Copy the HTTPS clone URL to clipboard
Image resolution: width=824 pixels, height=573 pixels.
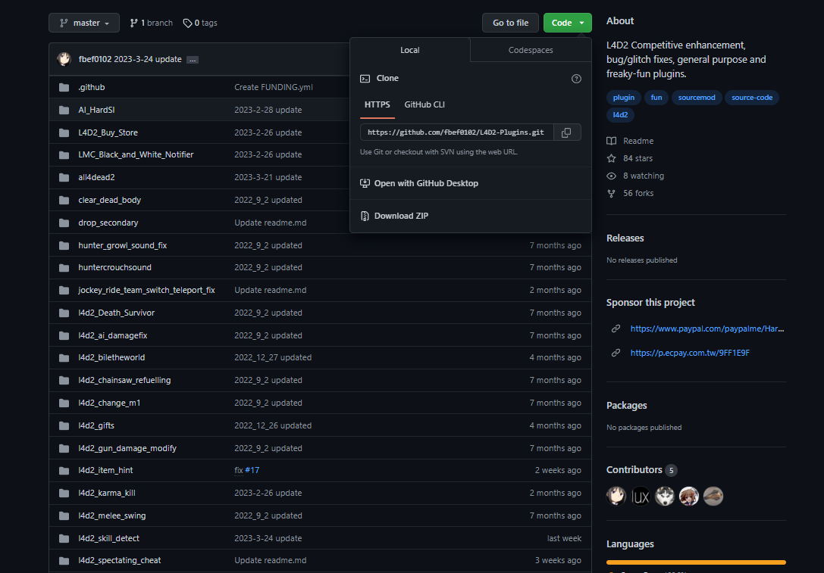[x=566, y=132]
